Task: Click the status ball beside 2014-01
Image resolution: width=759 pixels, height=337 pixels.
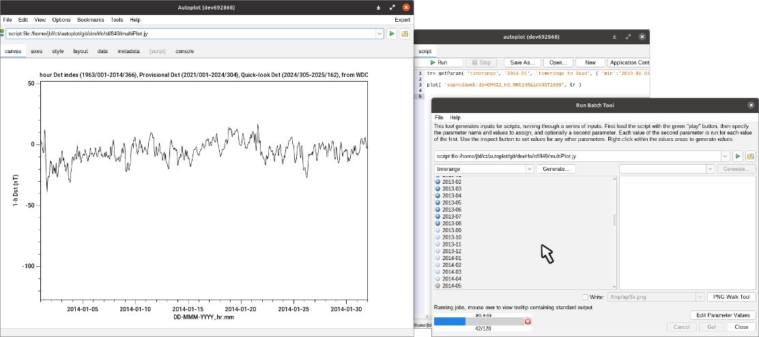Action: click(x=438, y=258)
